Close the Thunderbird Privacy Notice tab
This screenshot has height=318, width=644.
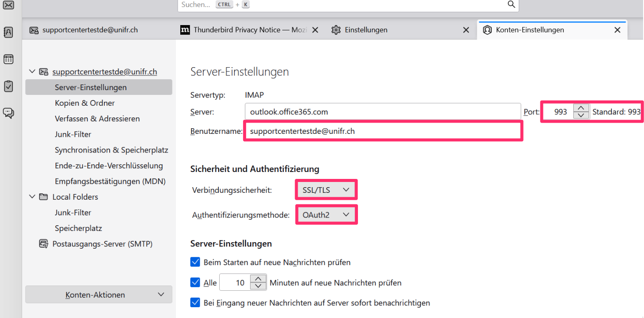[315, 30]
